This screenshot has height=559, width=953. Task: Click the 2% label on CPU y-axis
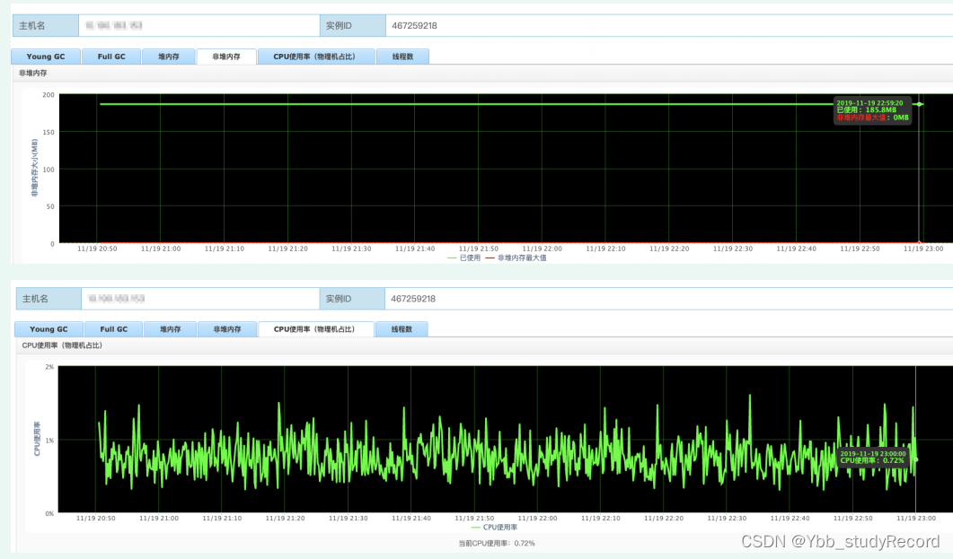click(x=49, y=367)
